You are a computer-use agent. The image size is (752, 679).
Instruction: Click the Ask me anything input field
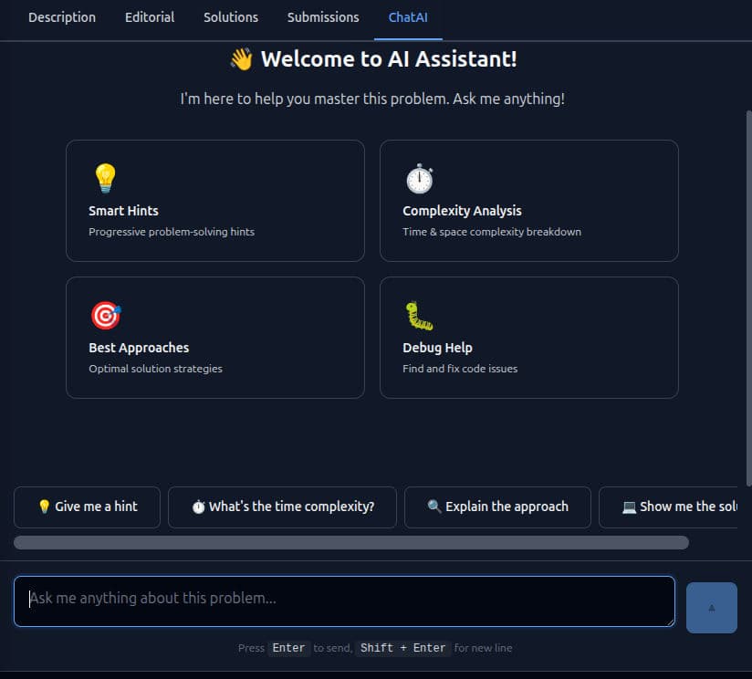pos(345,601)
